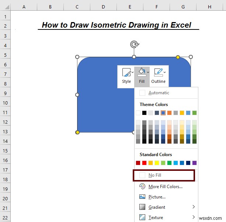Open the Style dropdown arrow

coord(133,72)
